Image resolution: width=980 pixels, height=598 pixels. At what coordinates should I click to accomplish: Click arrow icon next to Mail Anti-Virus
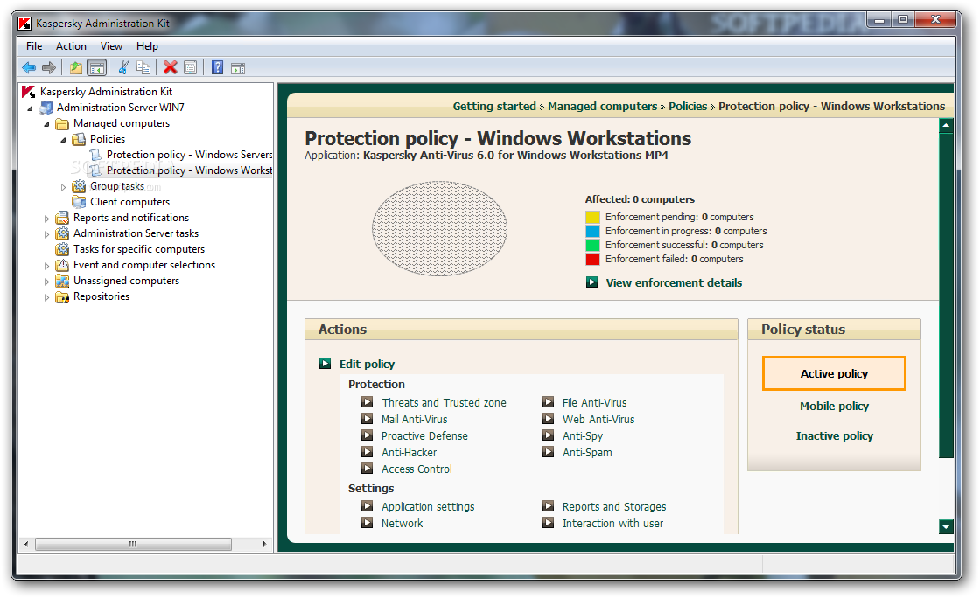click(x=367, y=419)
